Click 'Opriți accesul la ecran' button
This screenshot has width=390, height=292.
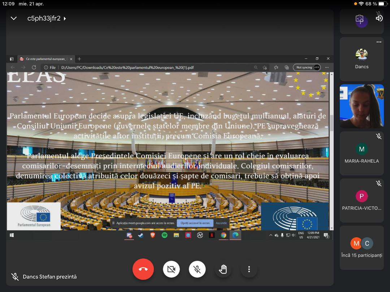(195, 223)
